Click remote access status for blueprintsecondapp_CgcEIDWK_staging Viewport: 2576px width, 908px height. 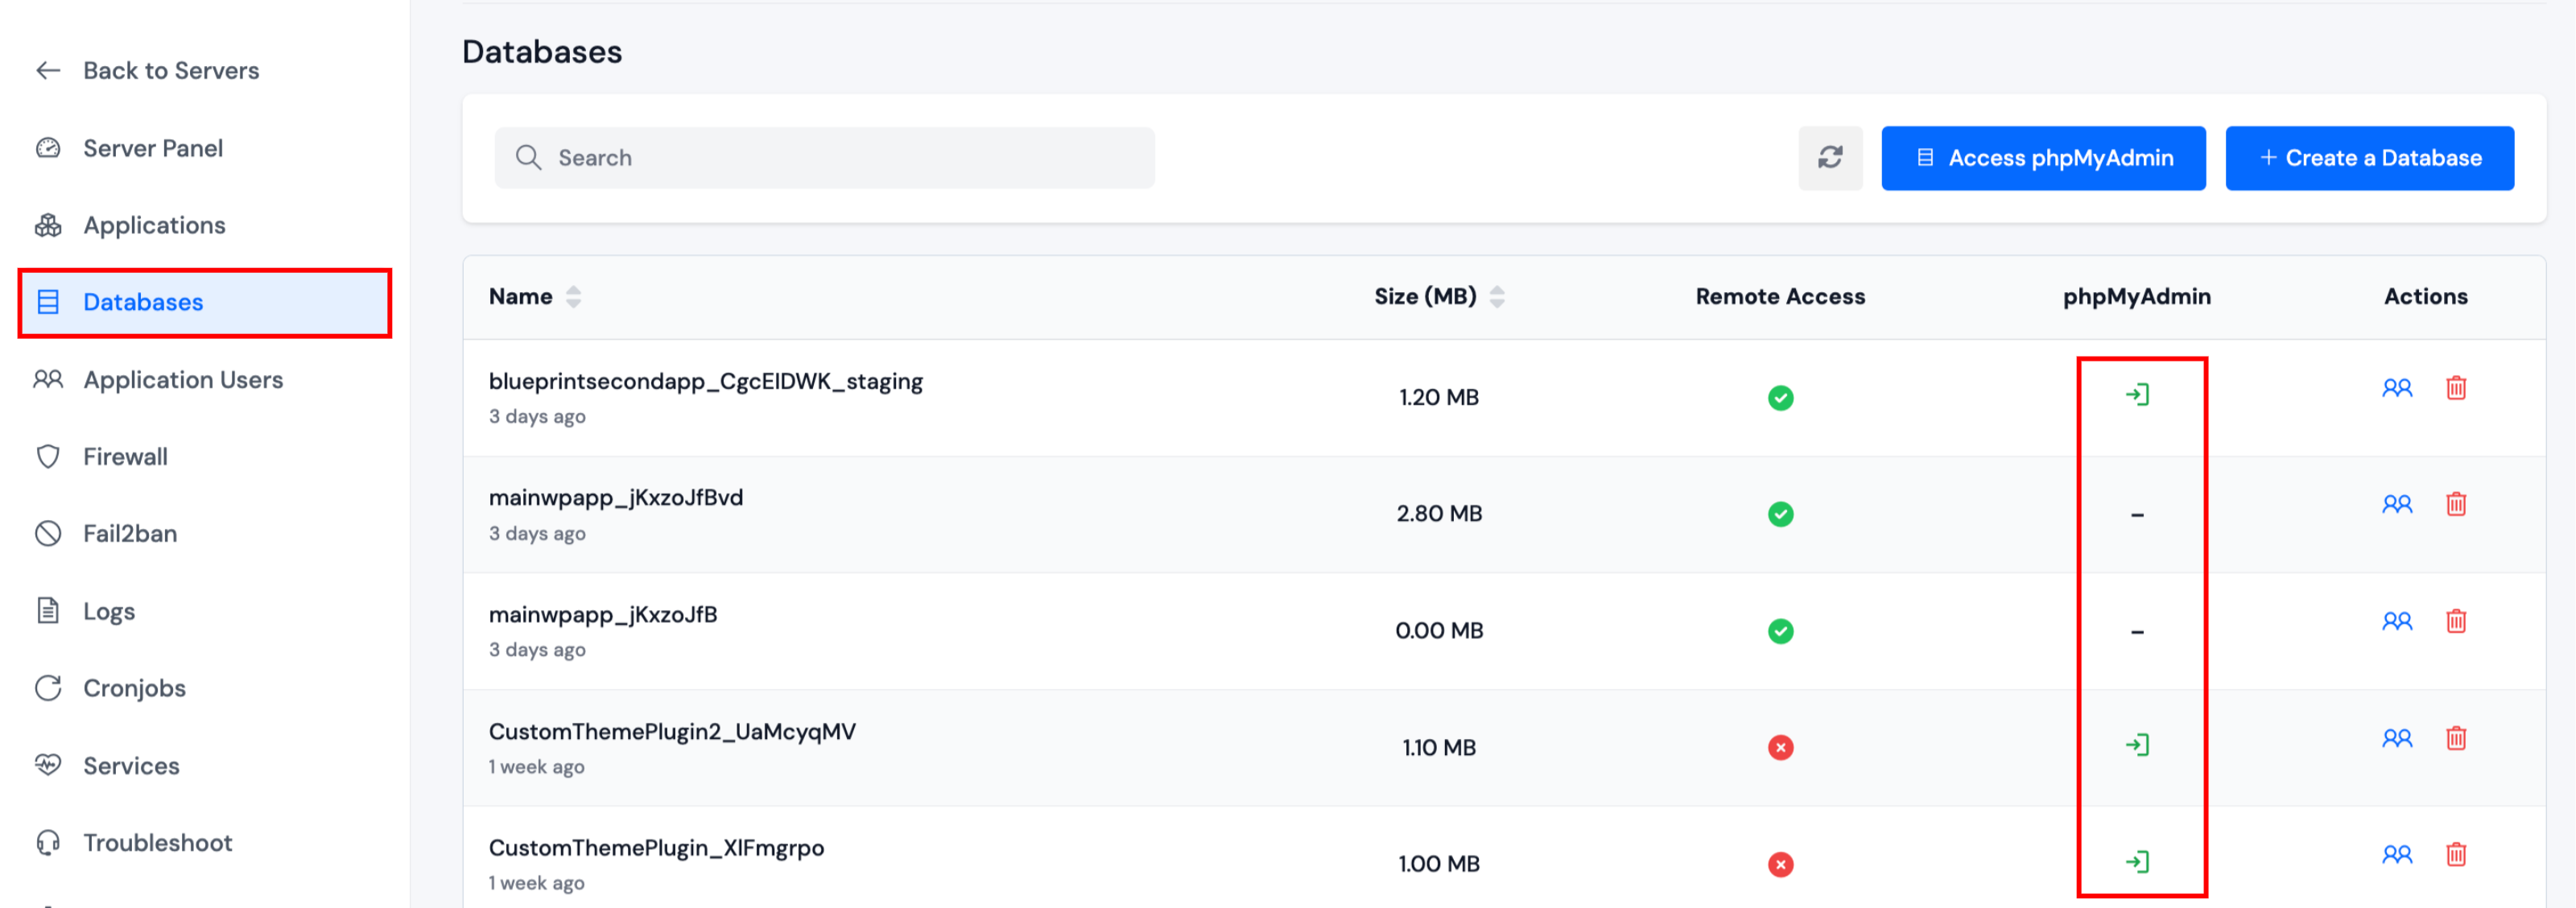coord(1780,398)
